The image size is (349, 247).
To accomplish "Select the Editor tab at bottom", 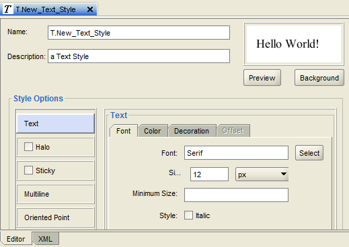I will click(x=16, y=239).
